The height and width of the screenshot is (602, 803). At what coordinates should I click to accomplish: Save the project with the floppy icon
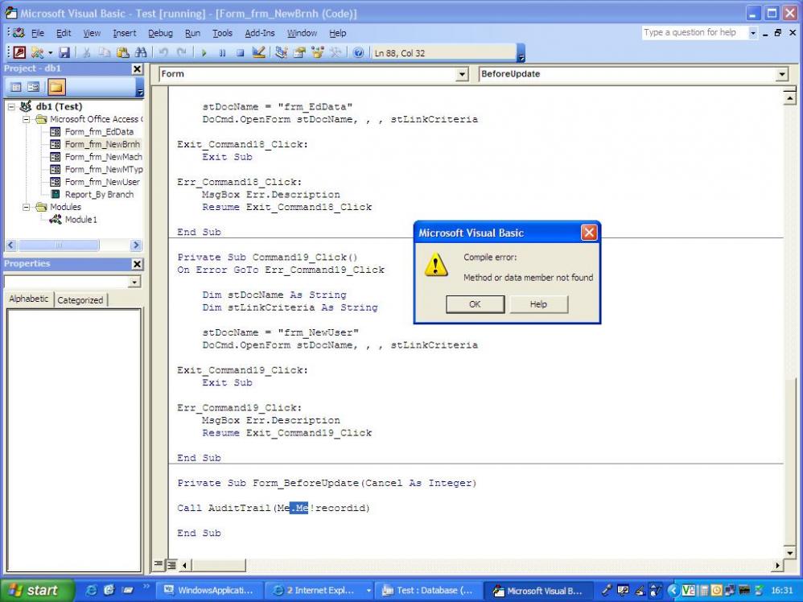click(x=64, y=52)
